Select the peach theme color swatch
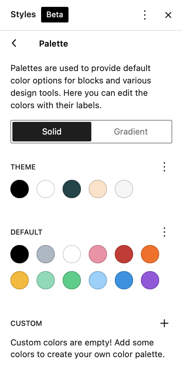The image size is (182, 378). [98, 189]
